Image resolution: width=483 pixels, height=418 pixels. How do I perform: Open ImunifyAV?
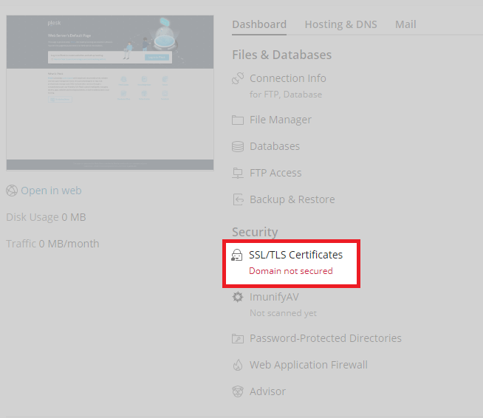[x=274, y=297]
